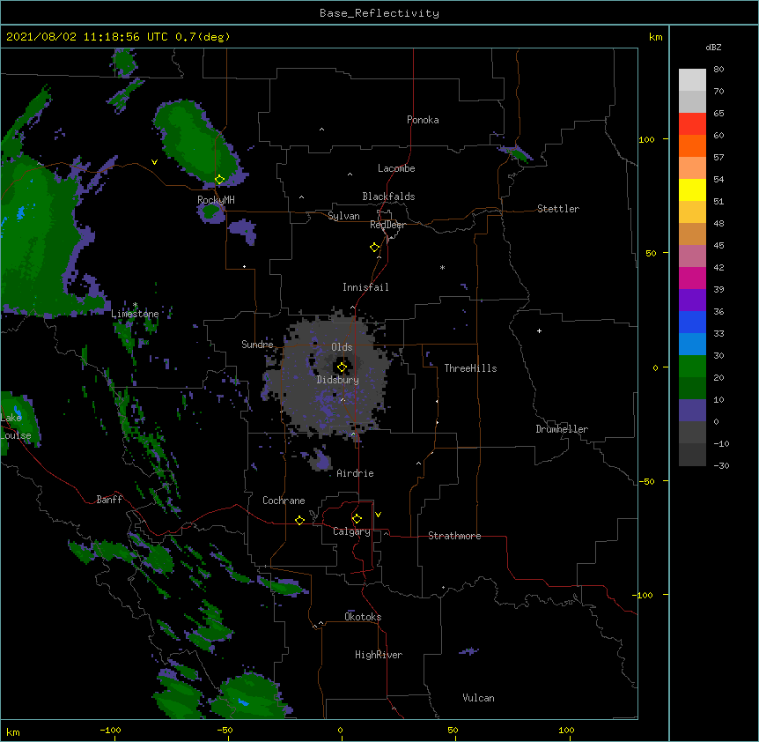
Task: Click the 0 tick label on the bottom axis
Action: tap(340, 730)
